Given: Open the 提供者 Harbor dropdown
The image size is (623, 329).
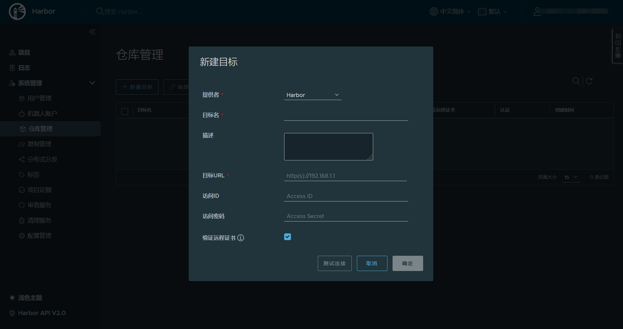Looking at the screenshot, I should coord(313,95).
